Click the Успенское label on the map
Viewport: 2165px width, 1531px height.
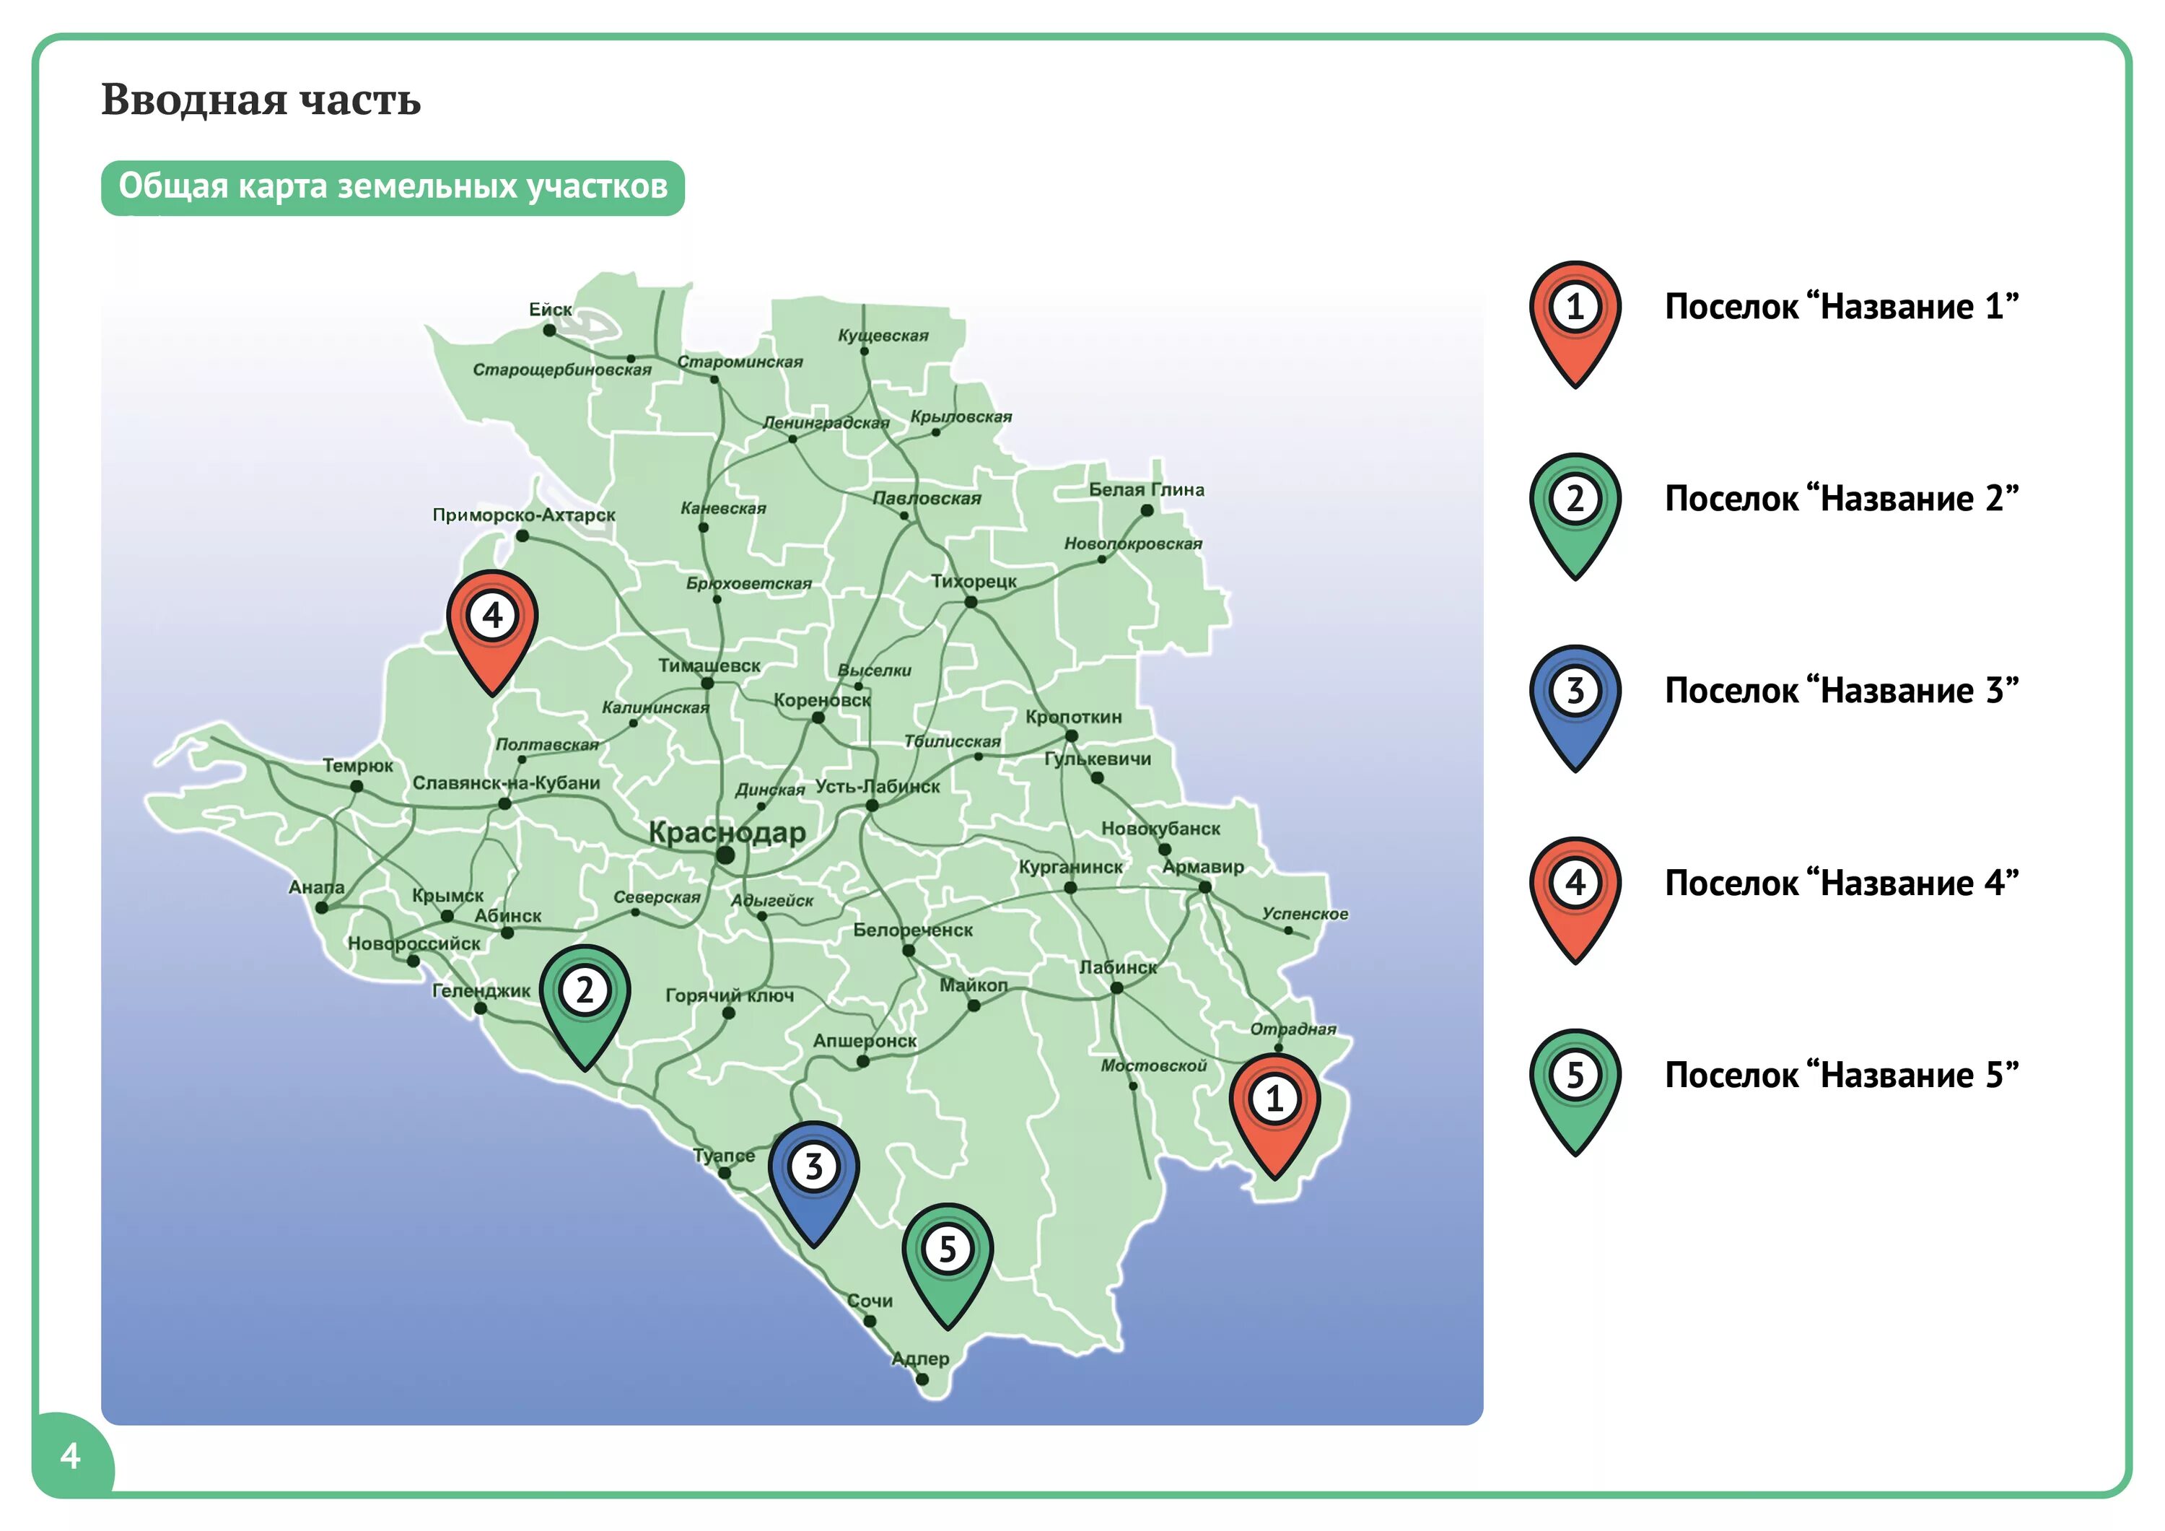pyautogui.click(x=1305, y=914)
